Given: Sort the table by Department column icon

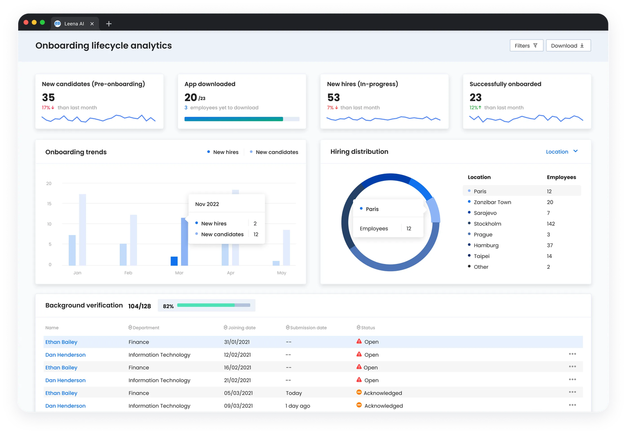Looking at the screenshot, I should (x=130, y=327).
